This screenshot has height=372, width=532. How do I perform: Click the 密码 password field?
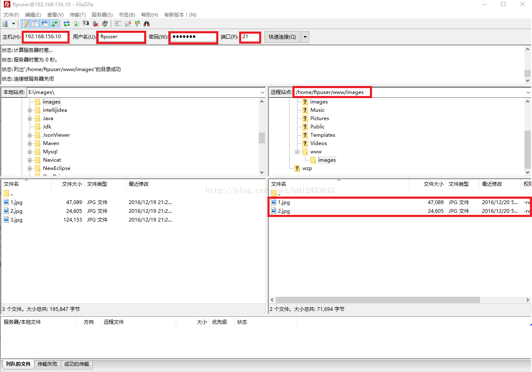click(193, 37)
